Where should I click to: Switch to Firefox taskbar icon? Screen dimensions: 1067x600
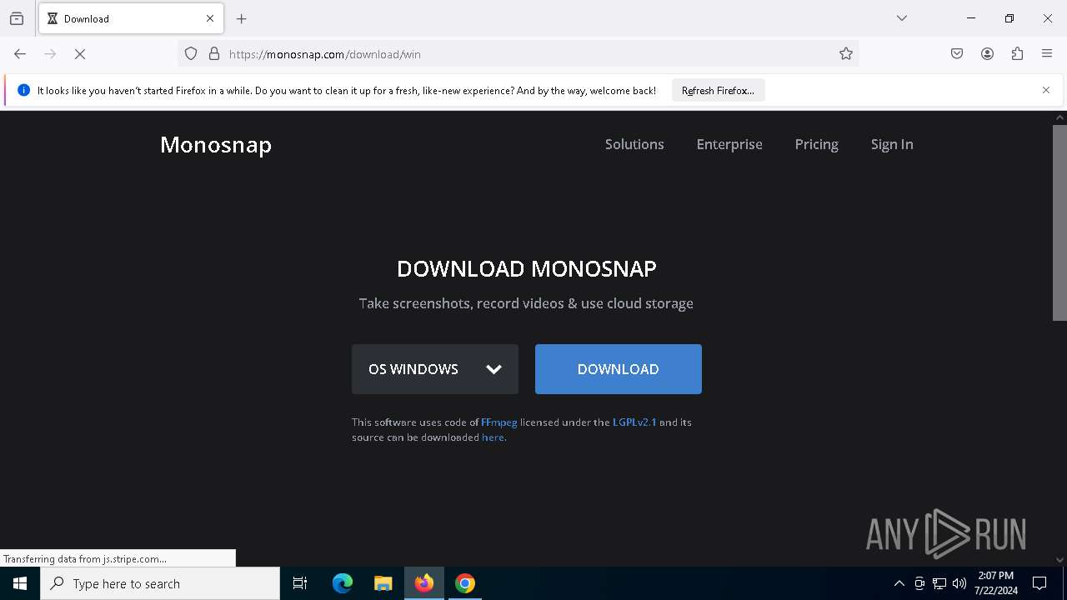pos(424,583)
